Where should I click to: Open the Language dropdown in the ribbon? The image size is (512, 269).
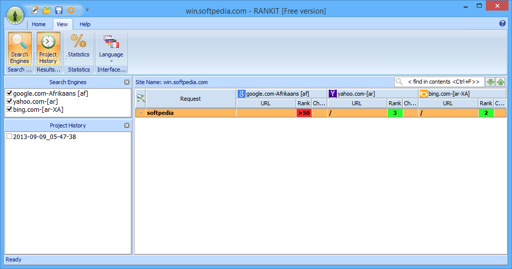pos(111,48)
